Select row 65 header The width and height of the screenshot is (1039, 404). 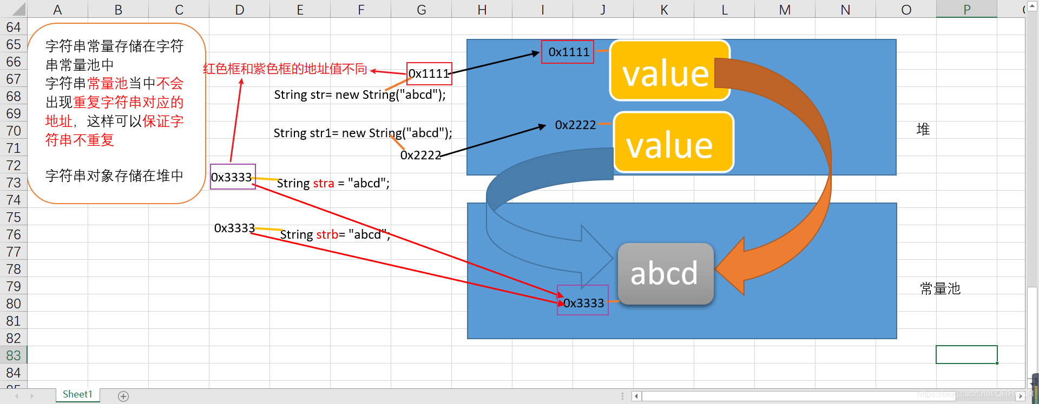click(14, 44)
